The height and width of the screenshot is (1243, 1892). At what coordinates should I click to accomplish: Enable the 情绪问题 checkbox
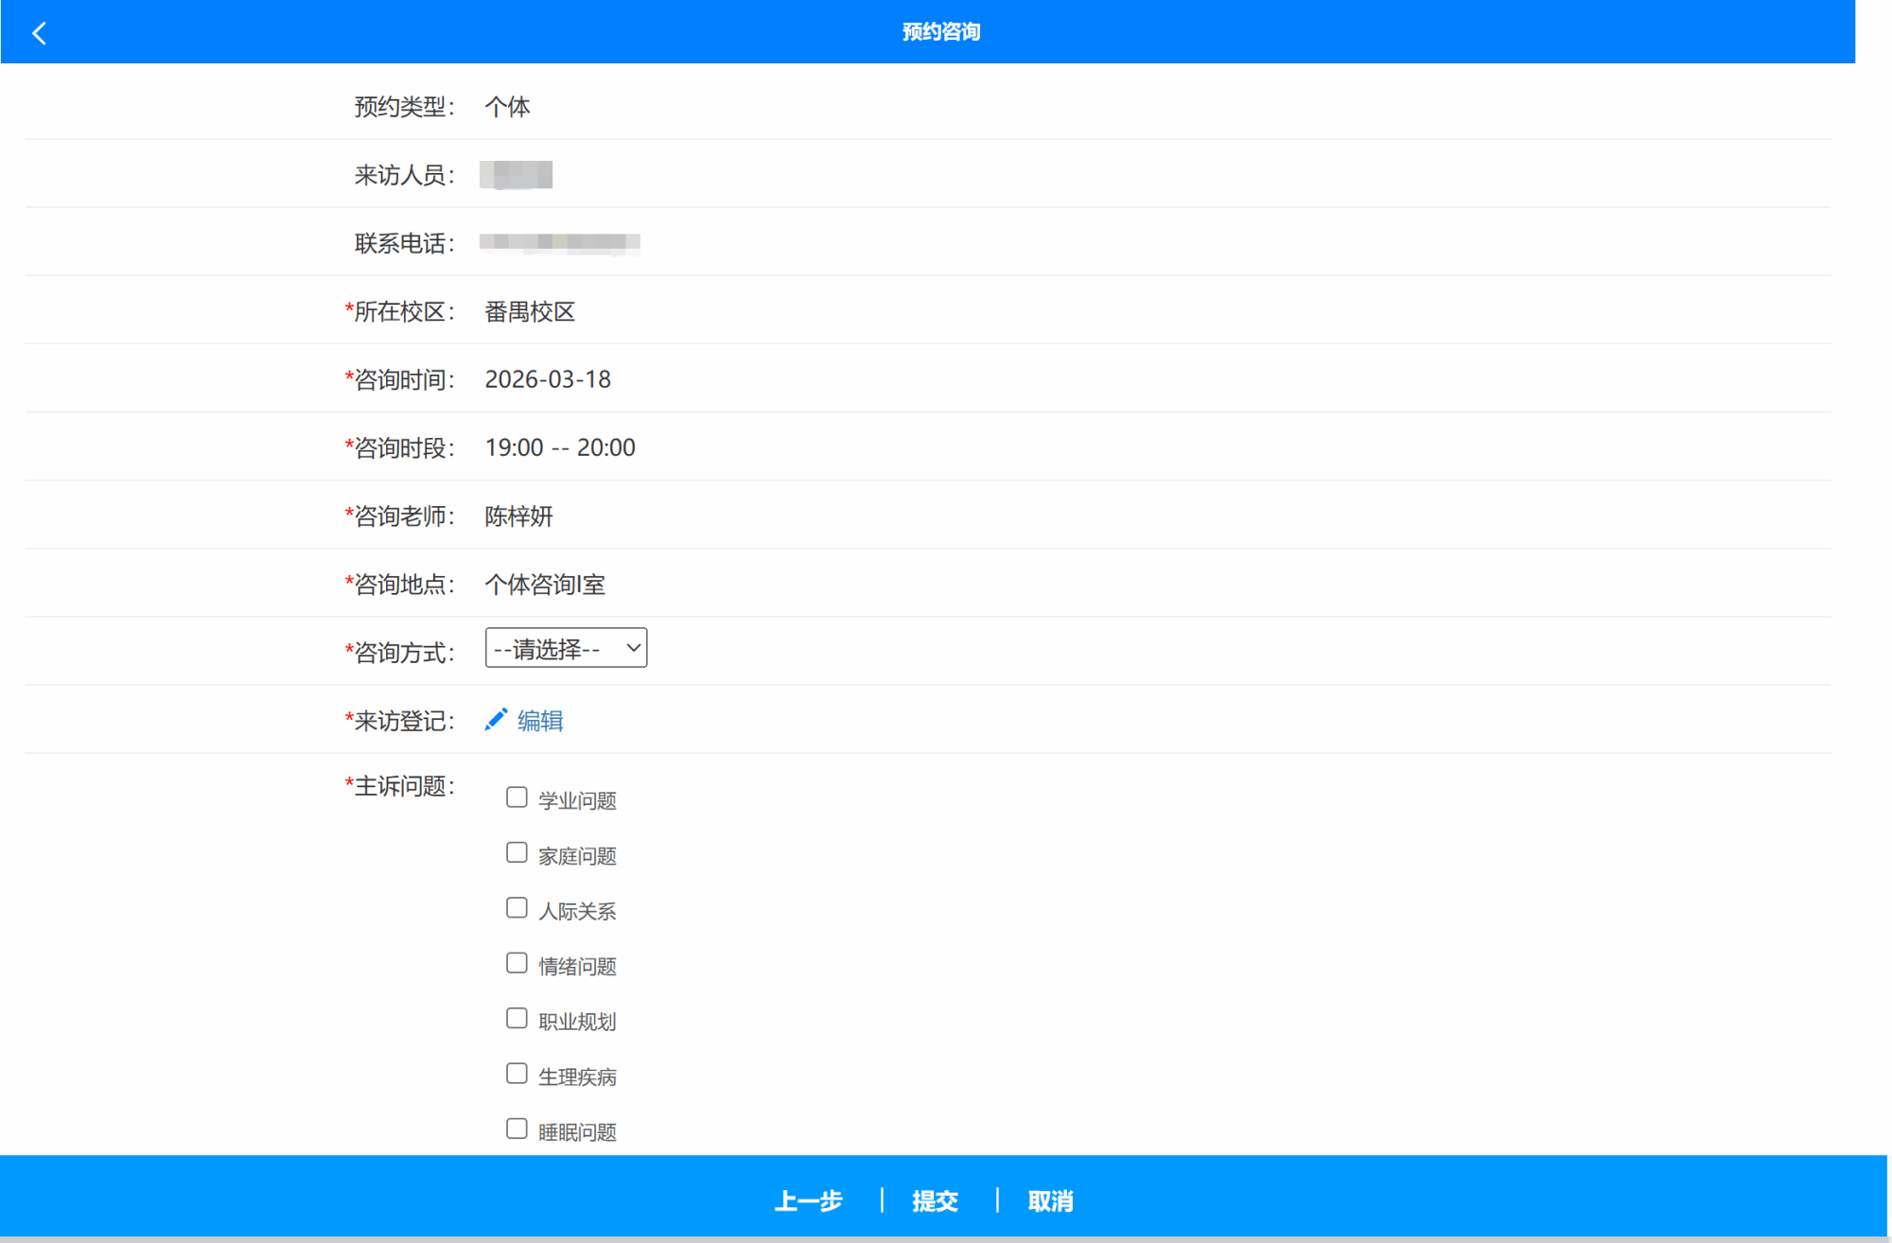(x=517, y=963)
